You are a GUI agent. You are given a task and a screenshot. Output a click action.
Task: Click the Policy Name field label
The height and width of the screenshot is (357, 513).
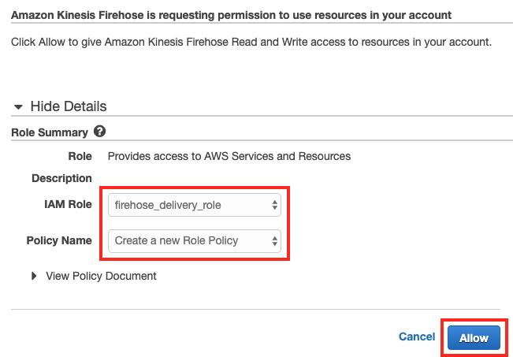point(59,240)
